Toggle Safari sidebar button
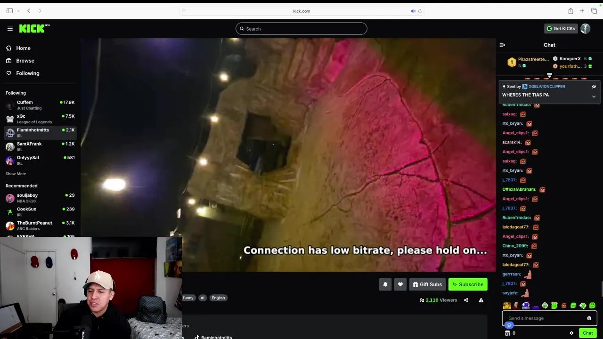The image size is (603, 339). [x=9, y=11]
